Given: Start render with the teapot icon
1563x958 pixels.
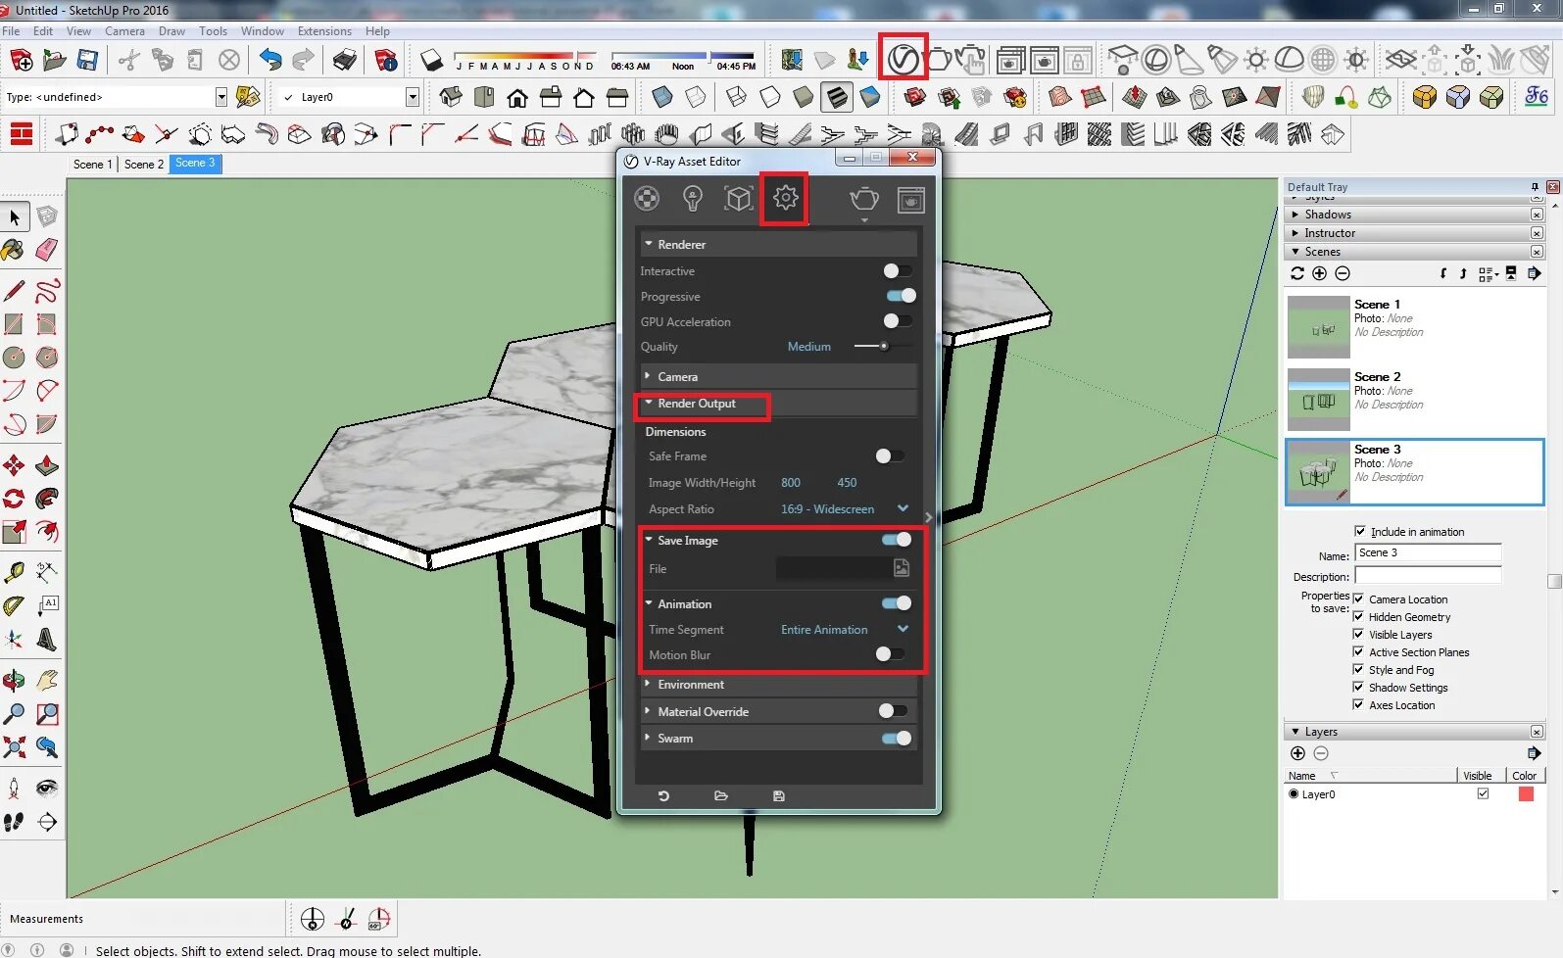Looking at the screenshot, I should click(863, 199).
